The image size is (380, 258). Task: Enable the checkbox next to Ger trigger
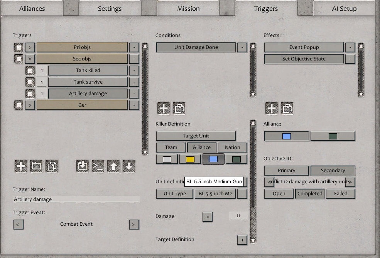pos(18,105)
